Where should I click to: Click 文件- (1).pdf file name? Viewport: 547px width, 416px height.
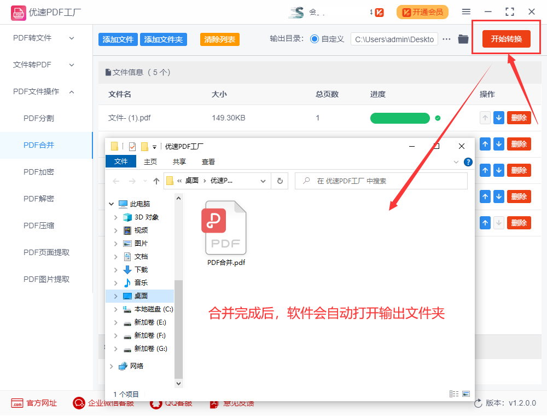coord(130,118)
